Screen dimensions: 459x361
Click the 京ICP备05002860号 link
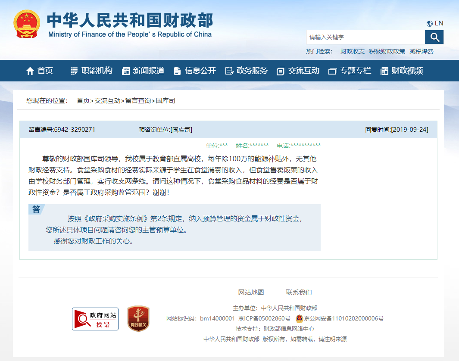click(x=264, y=319)
